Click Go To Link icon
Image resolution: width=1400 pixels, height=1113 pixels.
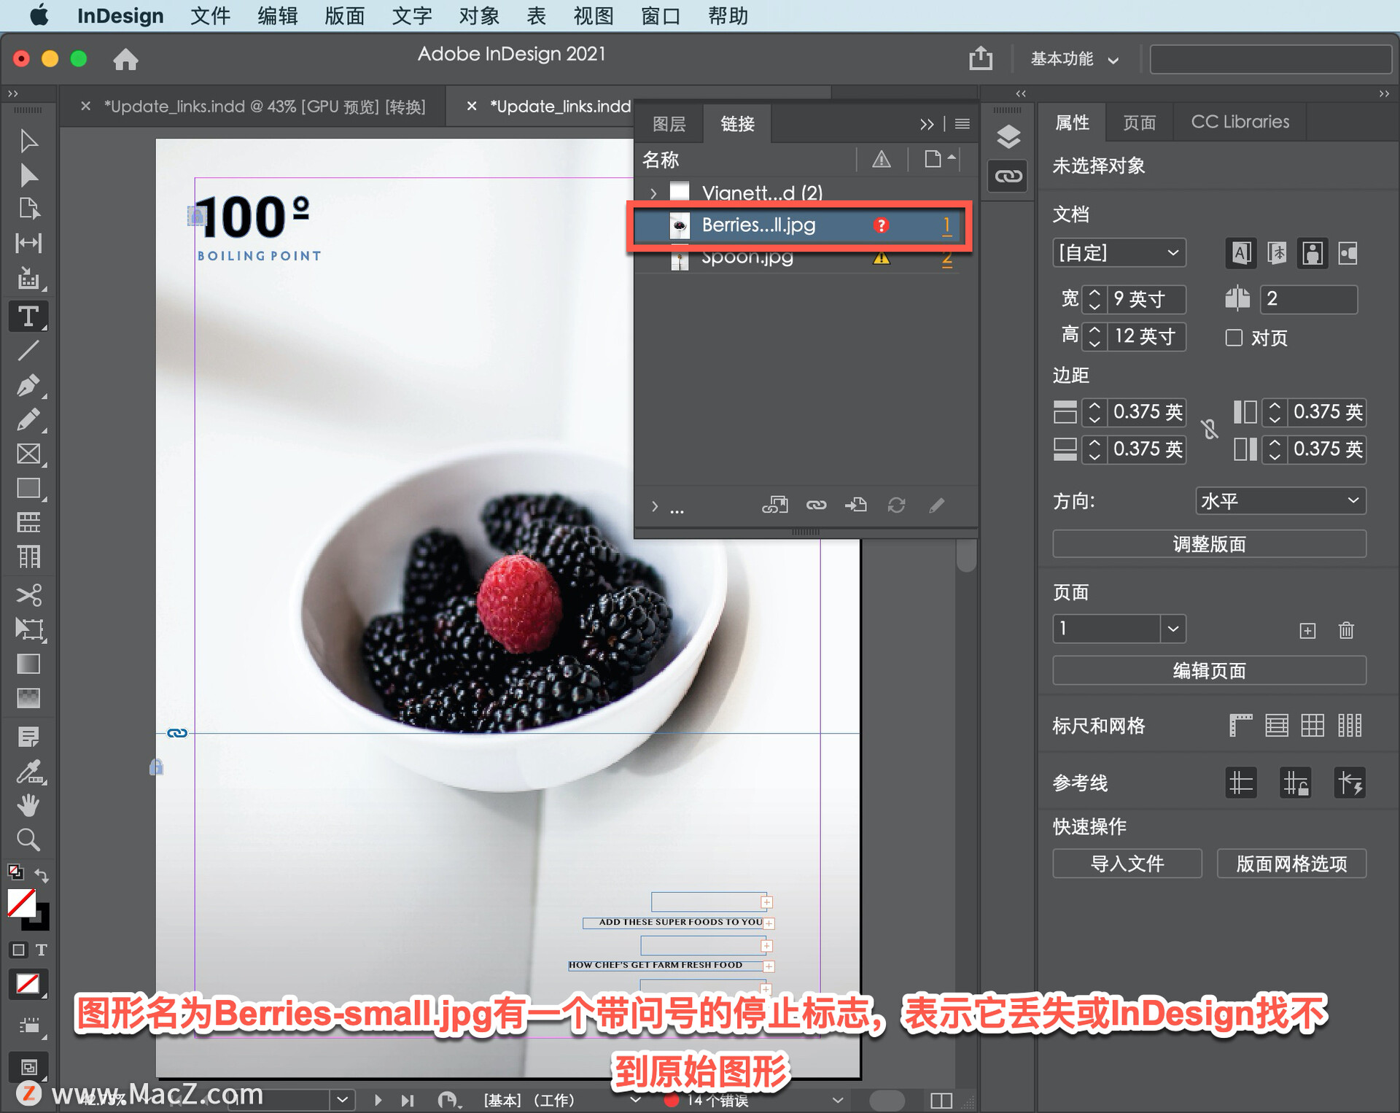(855, 505)
